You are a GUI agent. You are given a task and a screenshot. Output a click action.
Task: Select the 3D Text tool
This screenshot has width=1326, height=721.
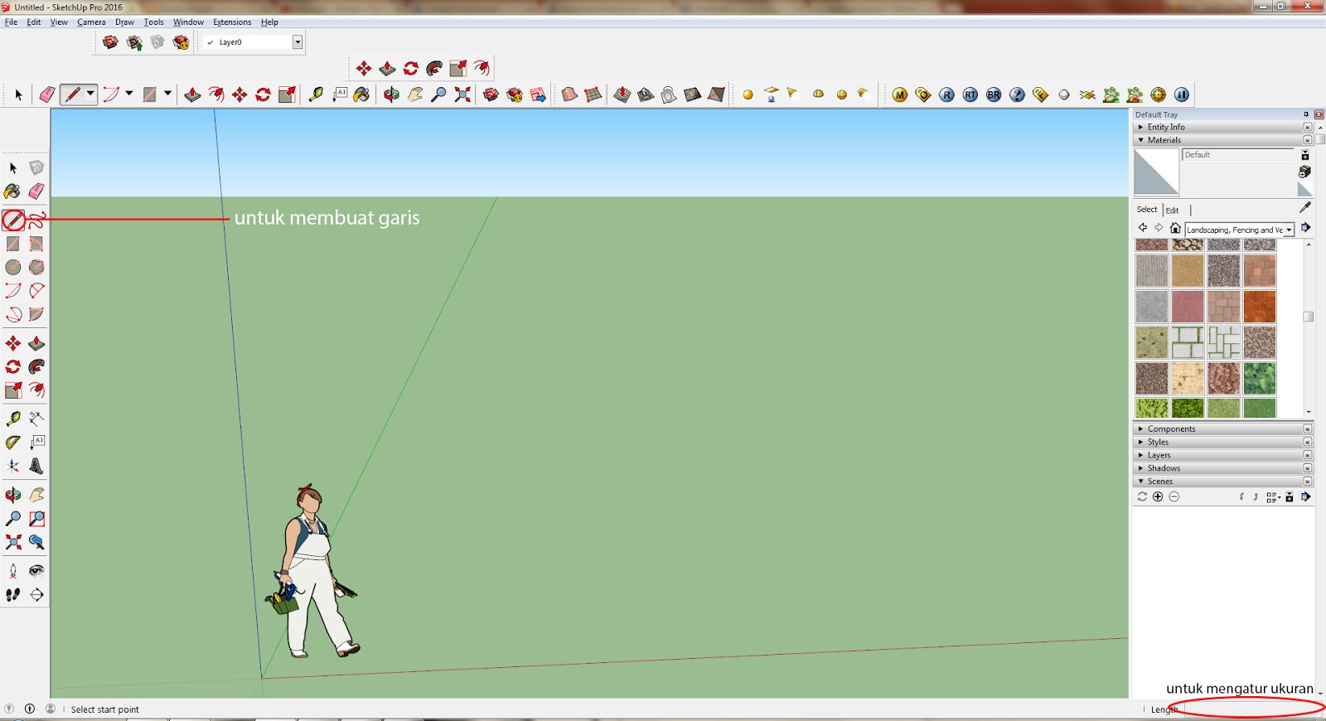click(x=36, y=466)
